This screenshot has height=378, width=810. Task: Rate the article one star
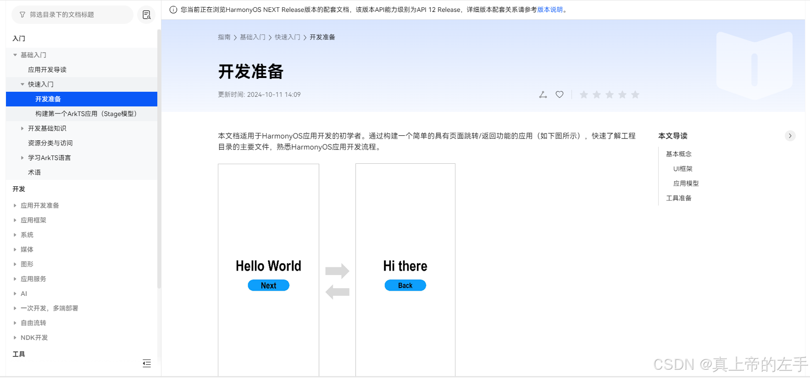(584, 94)
